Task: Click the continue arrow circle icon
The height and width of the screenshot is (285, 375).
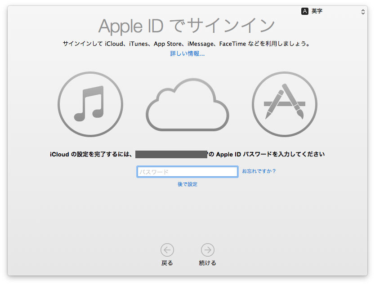Action: coord(208,250)
